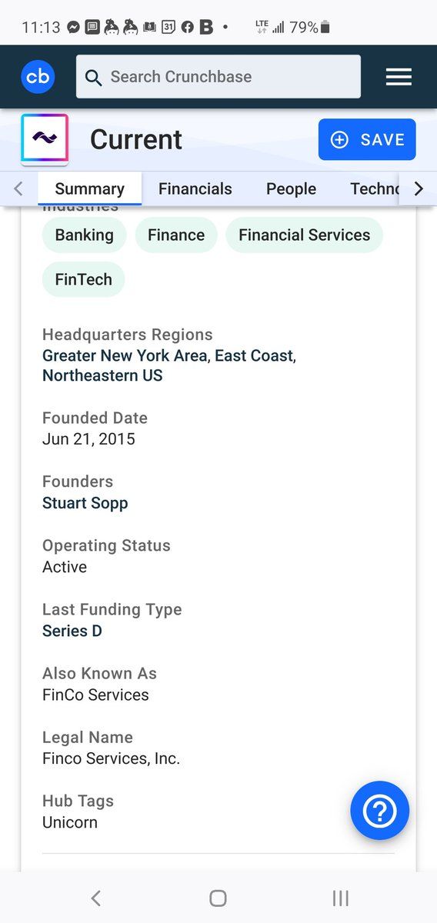437x923 pixels.
Task: Click the Current company logo
Action: [45, 139]
